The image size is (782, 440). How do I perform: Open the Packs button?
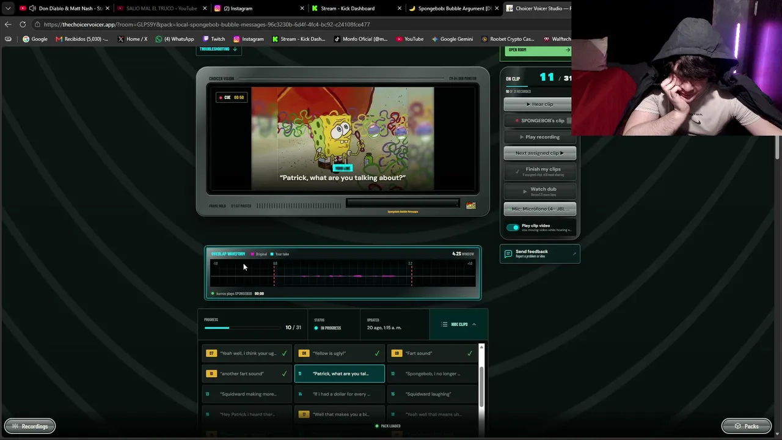[746, 427]
